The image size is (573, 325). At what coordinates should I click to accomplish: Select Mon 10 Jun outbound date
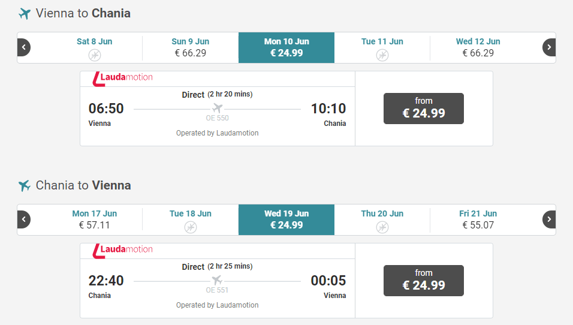coord(286,47)
